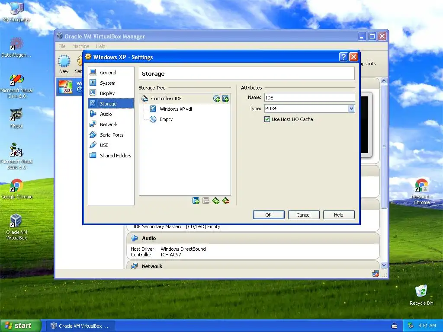Open USB settings category
Image resolution: width=443 pixels, height=332 pixels.
(111, 145)
